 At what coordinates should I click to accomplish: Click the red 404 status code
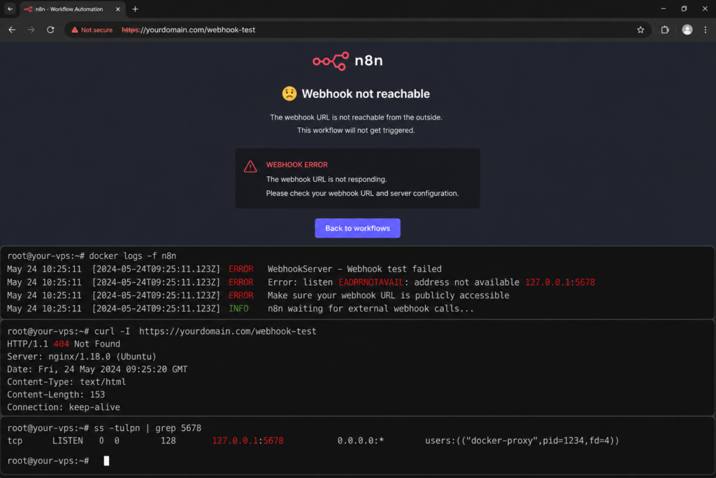pyautogui.click(x=62, y=344)
